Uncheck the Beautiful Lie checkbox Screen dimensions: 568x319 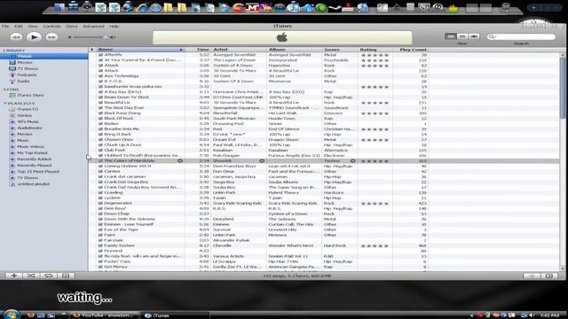click(x=100, y=103)
